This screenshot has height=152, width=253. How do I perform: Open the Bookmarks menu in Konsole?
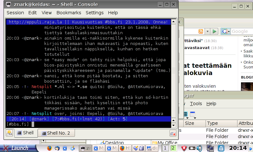[69, 13]
